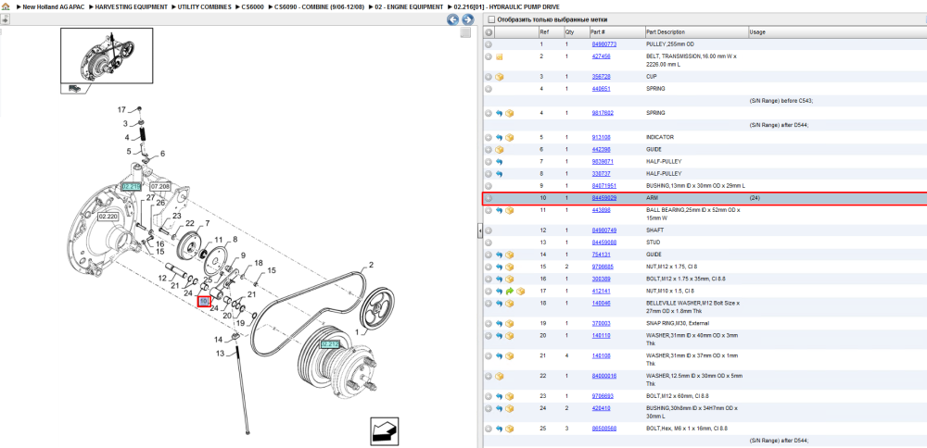Select circle button for 448651 SPRING row
This screenshot has width=927, height=448.
[x=489, y=89]
